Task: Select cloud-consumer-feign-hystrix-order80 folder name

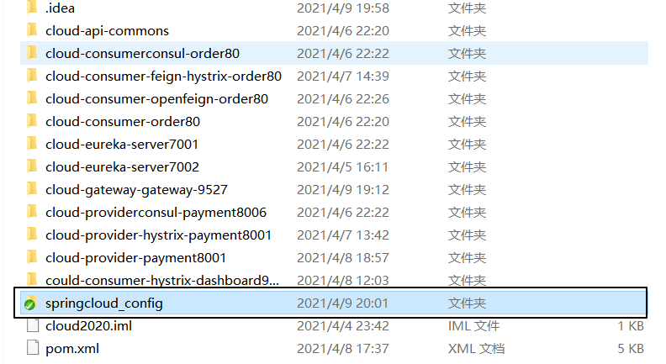Action: pos(163,76)
